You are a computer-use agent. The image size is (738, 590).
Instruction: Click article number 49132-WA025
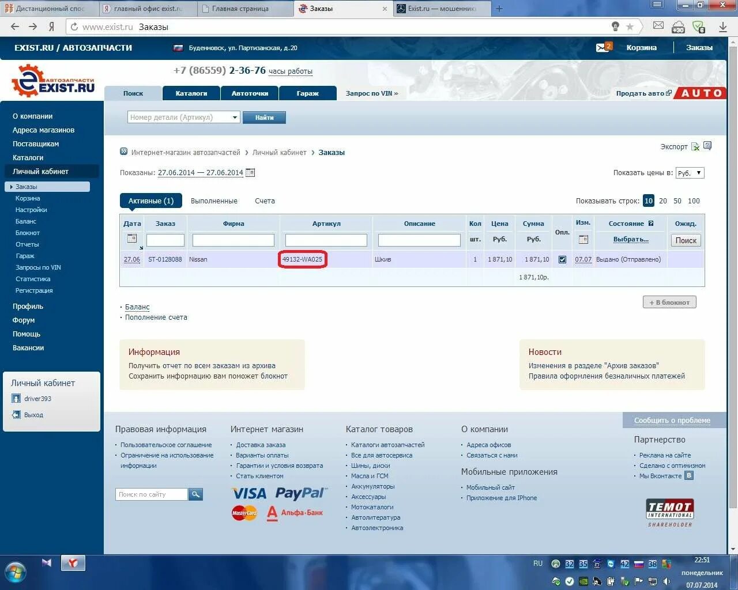click(302, 259)
